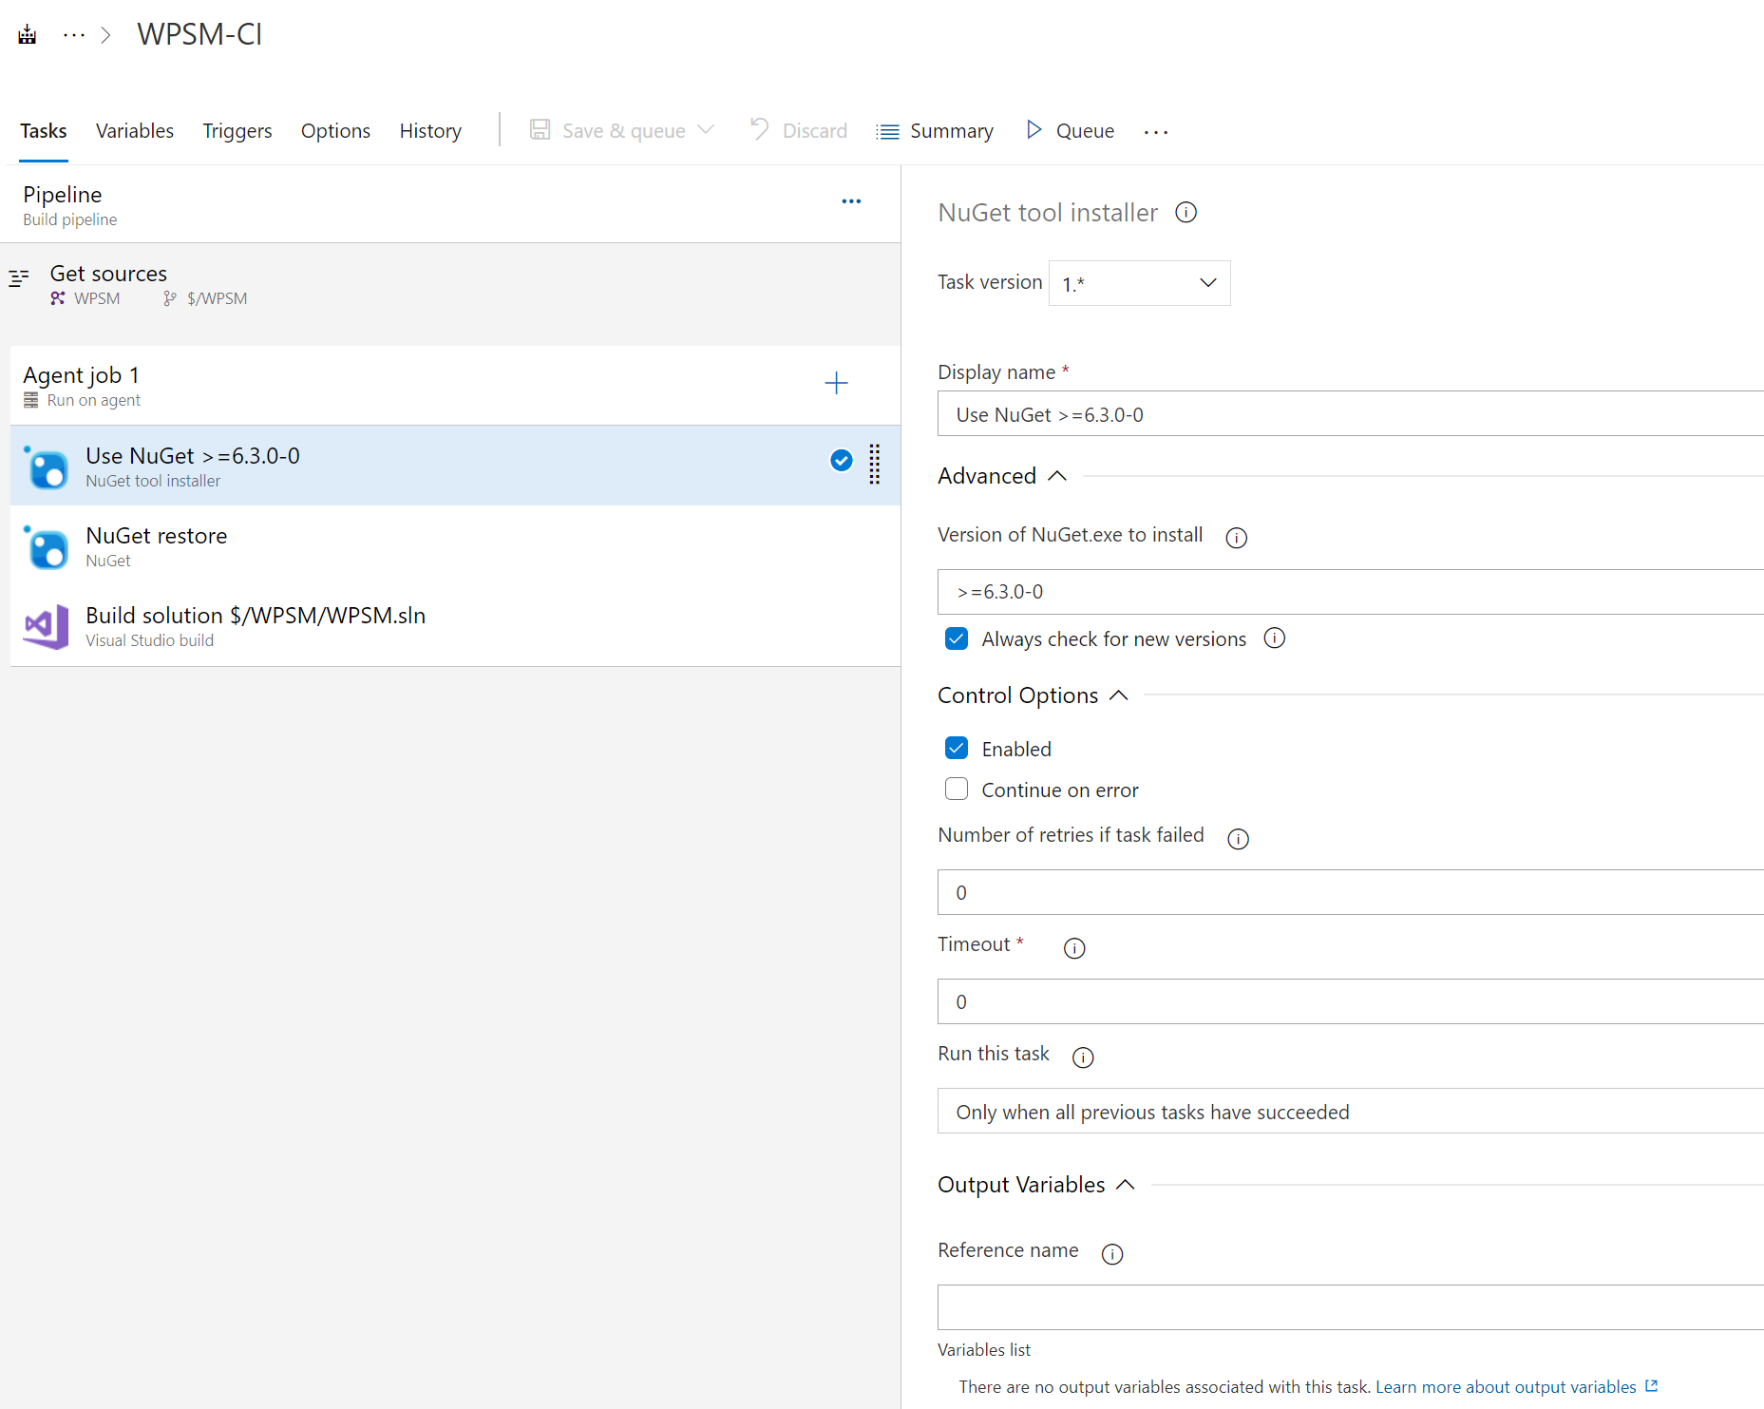The width and height of the screenshot is (1764, 1409).
Task: Disable the Enabled checkbox
Action: coord(956,748)
